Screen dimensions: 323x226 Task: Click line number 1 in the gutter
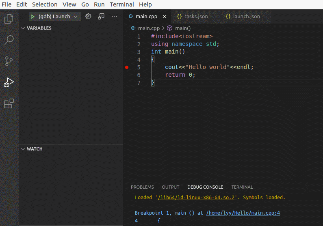point(139,37)
